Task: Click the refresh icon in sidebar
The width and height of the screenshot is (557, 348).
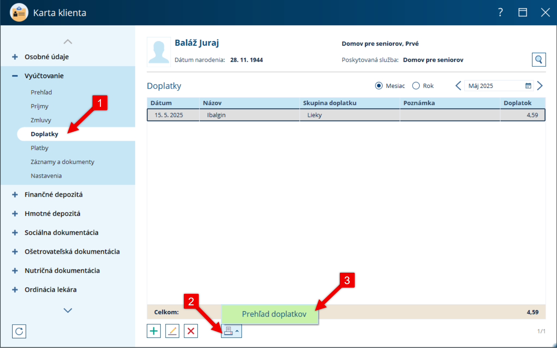Action: click(x=19, y=331)
